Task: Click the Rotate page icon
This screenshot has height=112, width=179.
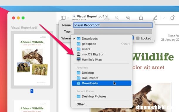Action: pyautogui.click(x=173, y=18)
